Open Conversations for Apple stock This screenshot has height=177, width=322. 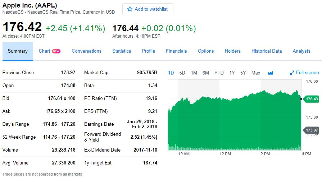[87, 51]
